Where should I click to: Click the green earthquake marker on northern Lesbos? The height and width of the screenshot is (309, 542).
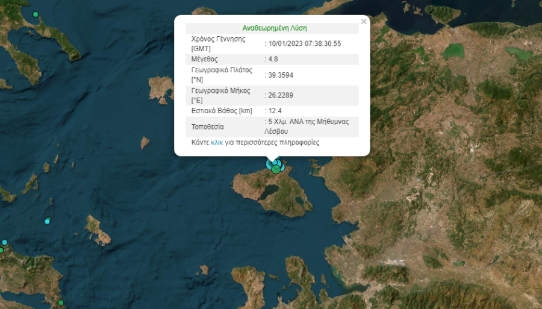275,169
